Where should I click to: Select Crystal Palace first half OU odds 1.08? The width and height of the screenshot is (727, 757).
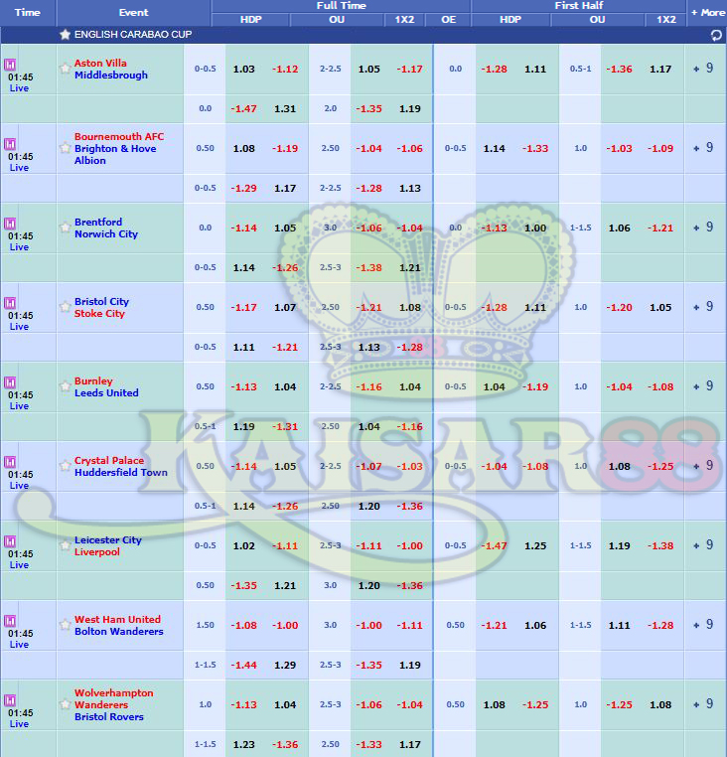pyautogui.click(x=620, y=466)
